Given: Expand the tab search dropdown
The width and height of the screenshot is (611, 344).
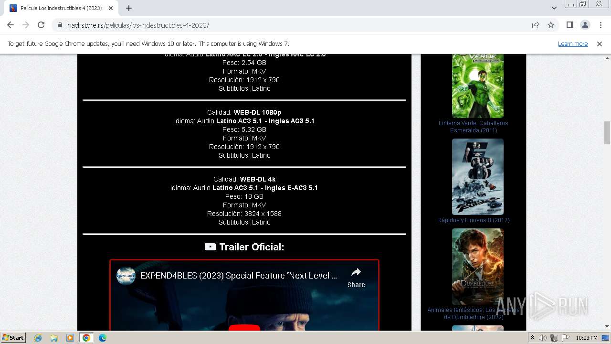Looking at the screenshot, I should [554, 8].
